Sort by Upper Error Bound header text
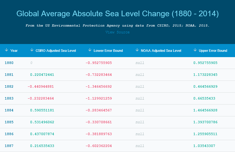Screen dimensions: 235x152 213,51
